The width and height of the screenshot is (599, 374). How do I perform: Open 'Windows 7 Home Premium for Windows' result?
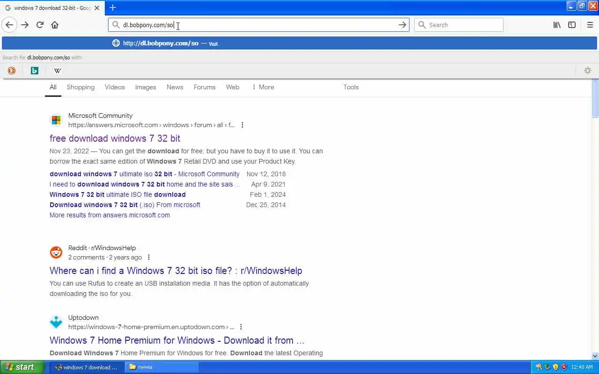(177, 340)
